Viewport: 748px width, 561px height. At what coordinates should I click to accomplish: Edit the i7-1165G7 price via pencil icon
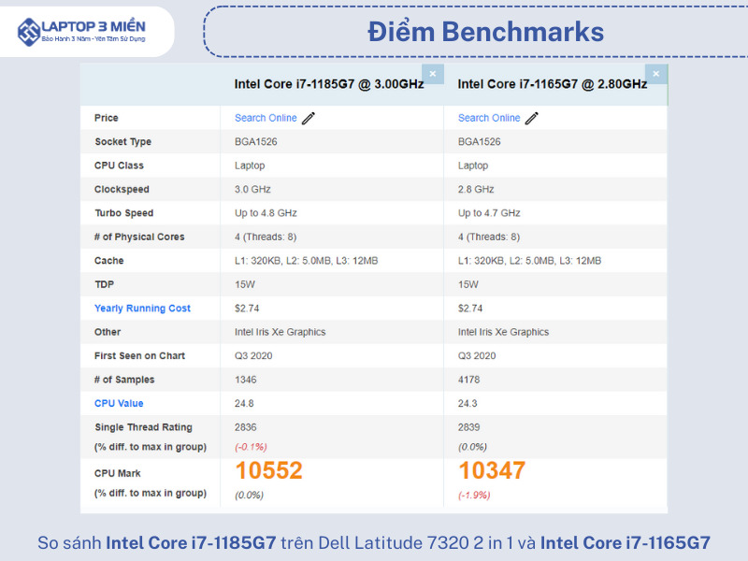coord(532,118)
